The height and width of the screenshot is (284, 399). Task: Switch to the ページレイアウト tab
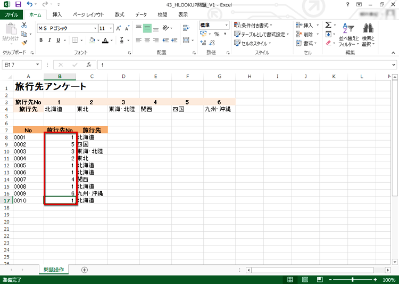88,14
